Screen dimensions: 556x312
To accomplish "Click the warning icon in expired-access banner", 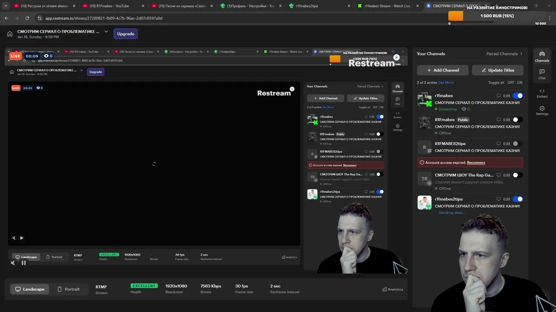I will [x=422, y=162].
